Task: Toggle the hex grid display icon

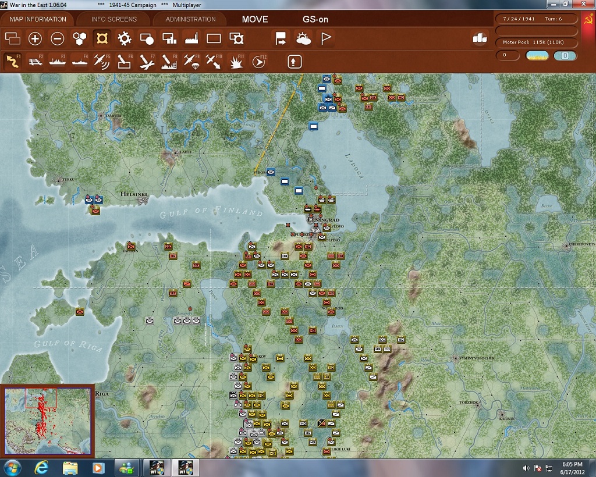Action: (79, 38)
